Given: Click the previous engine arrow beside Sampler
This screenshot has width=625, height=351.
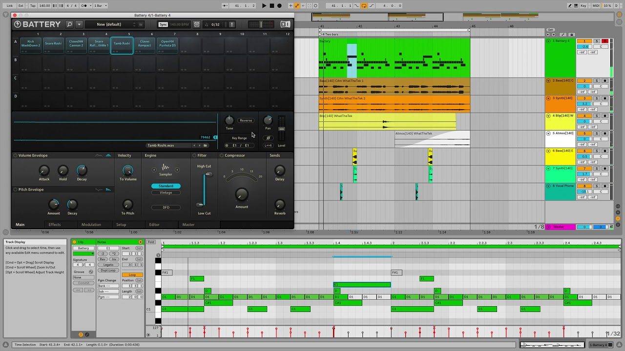Looking at the screenshot, I should (x=155, y=170).
